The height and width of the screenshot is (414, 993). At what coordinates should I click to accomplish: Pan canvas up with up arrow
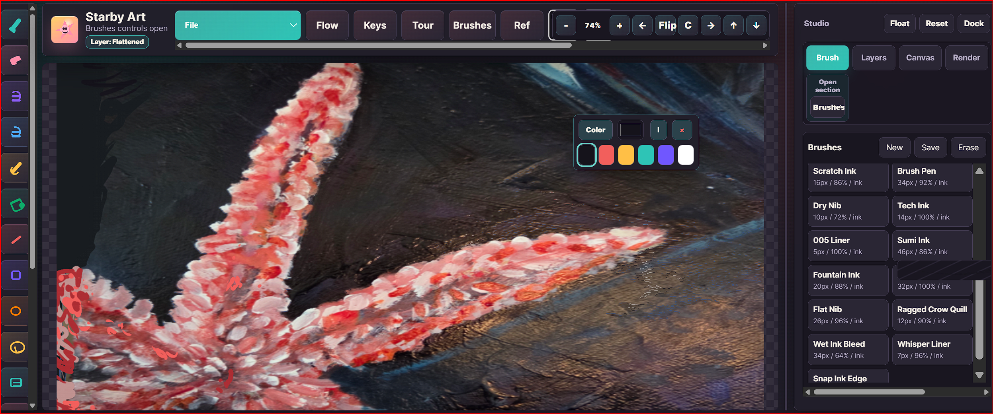click(733, 25)
